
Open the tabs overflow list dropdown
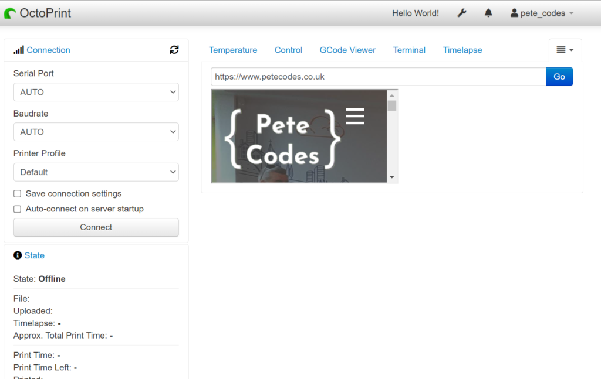tap(565, 50)
